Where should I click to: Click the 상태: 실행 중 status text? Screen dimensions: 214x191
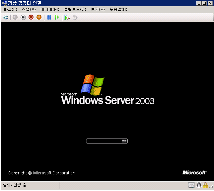tap(15, 185)
